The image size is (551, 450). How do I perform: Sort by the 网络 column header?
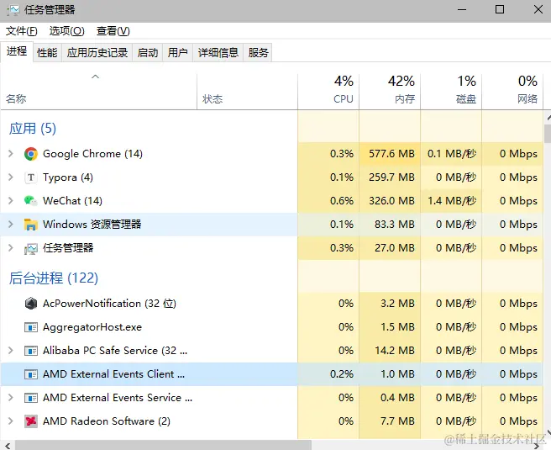512,92
